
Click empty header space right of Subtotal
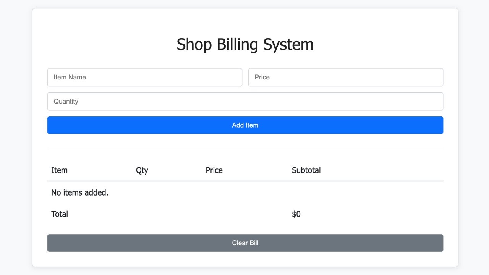[x=382, y=170]
